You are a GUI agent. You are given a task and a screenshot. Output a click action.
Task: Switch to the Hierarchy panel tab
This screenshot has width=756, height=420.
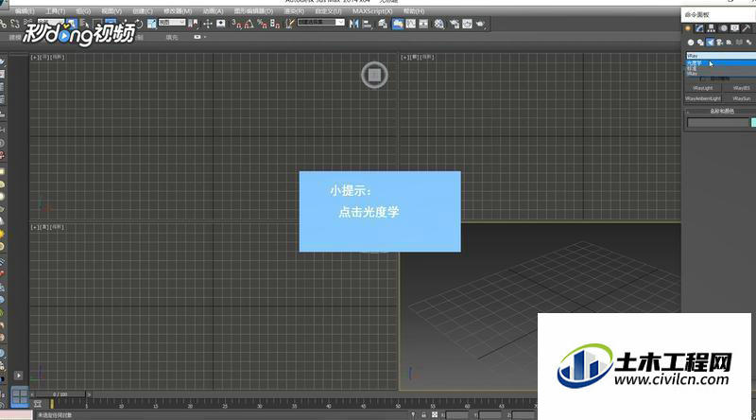pyautogui.click(x=712, y=28)
